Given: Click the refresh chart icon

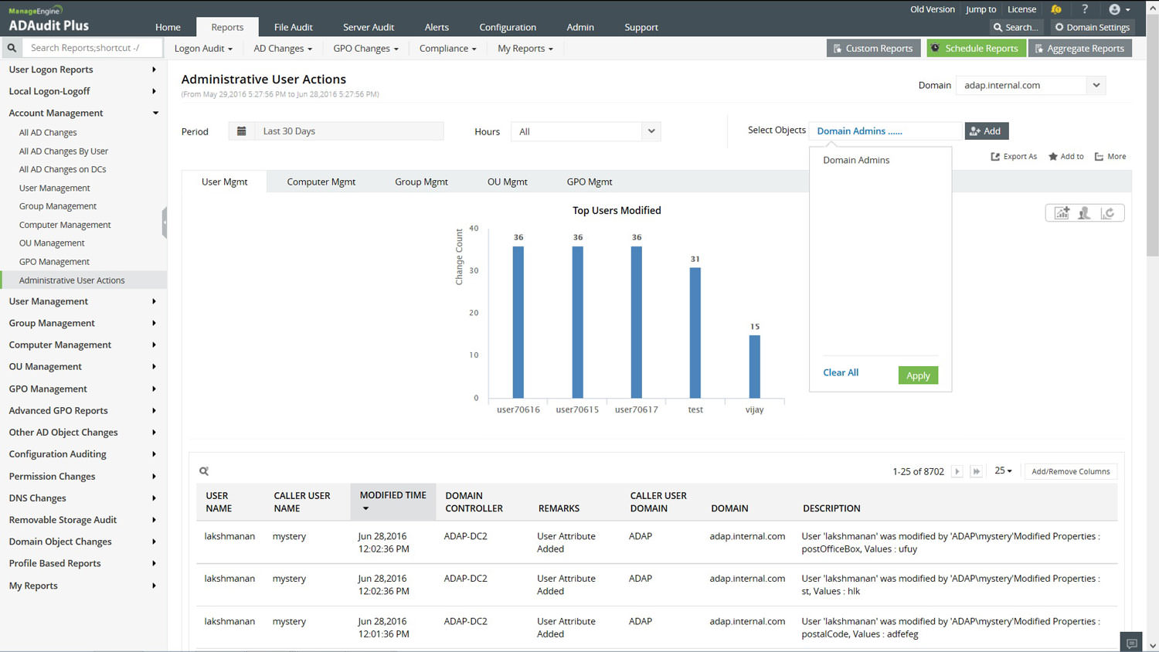Looking at the screenshot, I should 1108,213.
